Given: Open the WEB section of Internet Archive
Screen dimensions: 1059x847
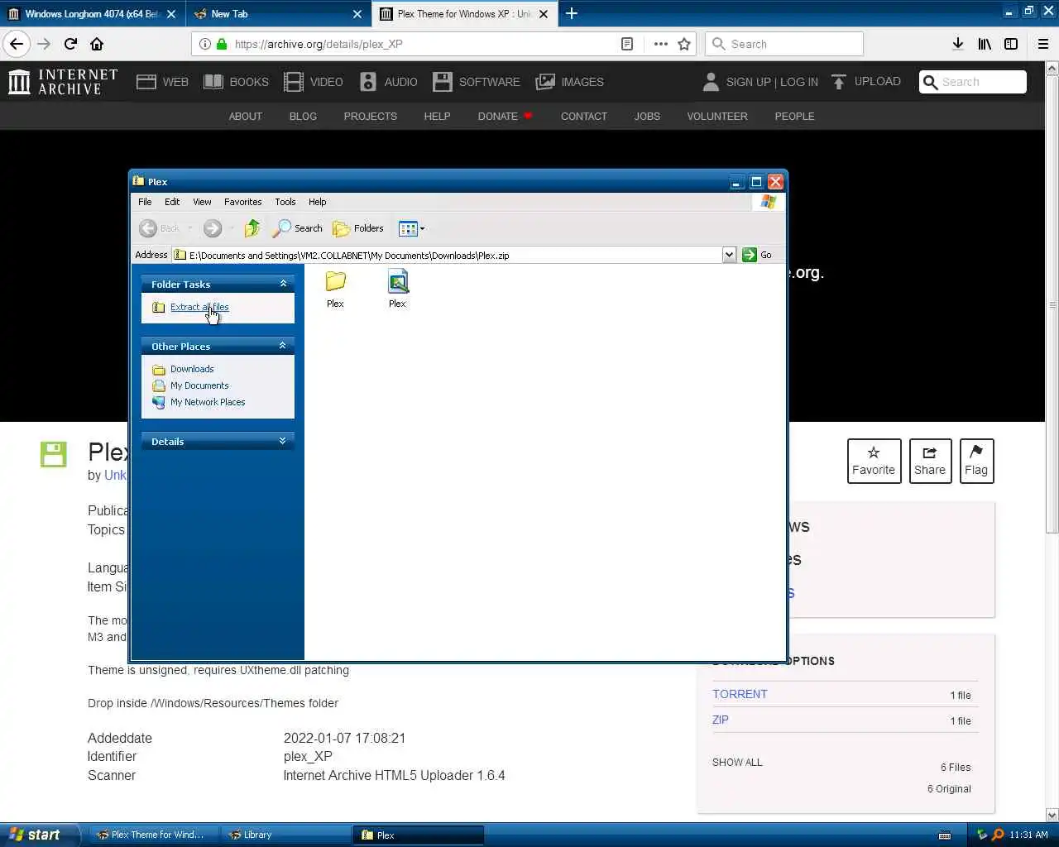Looking at the screenshot, I should click(162, 82).
